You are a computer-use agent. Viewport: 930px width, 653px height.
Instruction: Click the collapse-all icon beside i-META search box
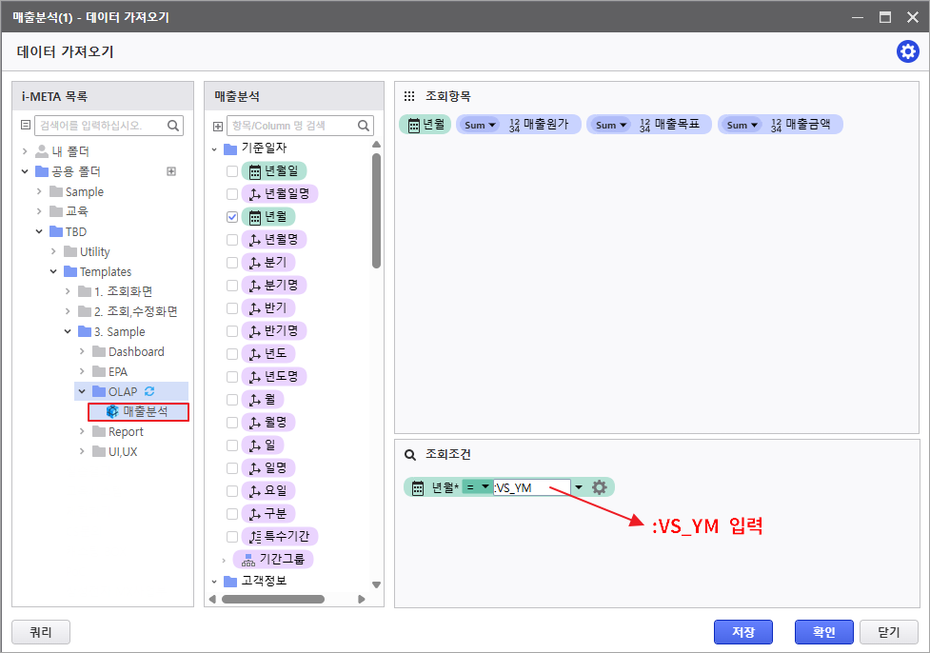point(26,126)
